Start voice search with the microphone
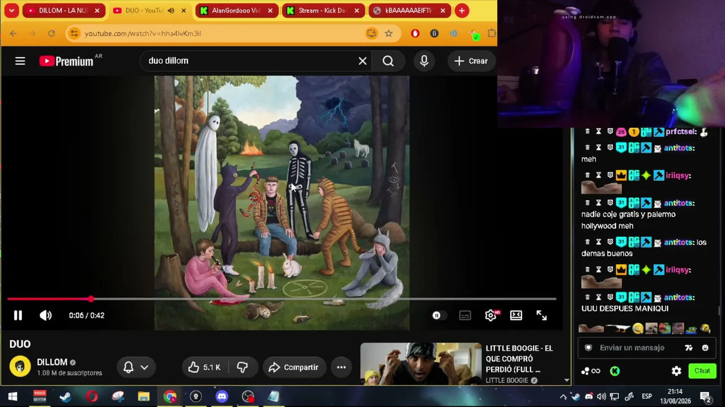The height and width of the screenshot is (407, 725). point(424,61)
